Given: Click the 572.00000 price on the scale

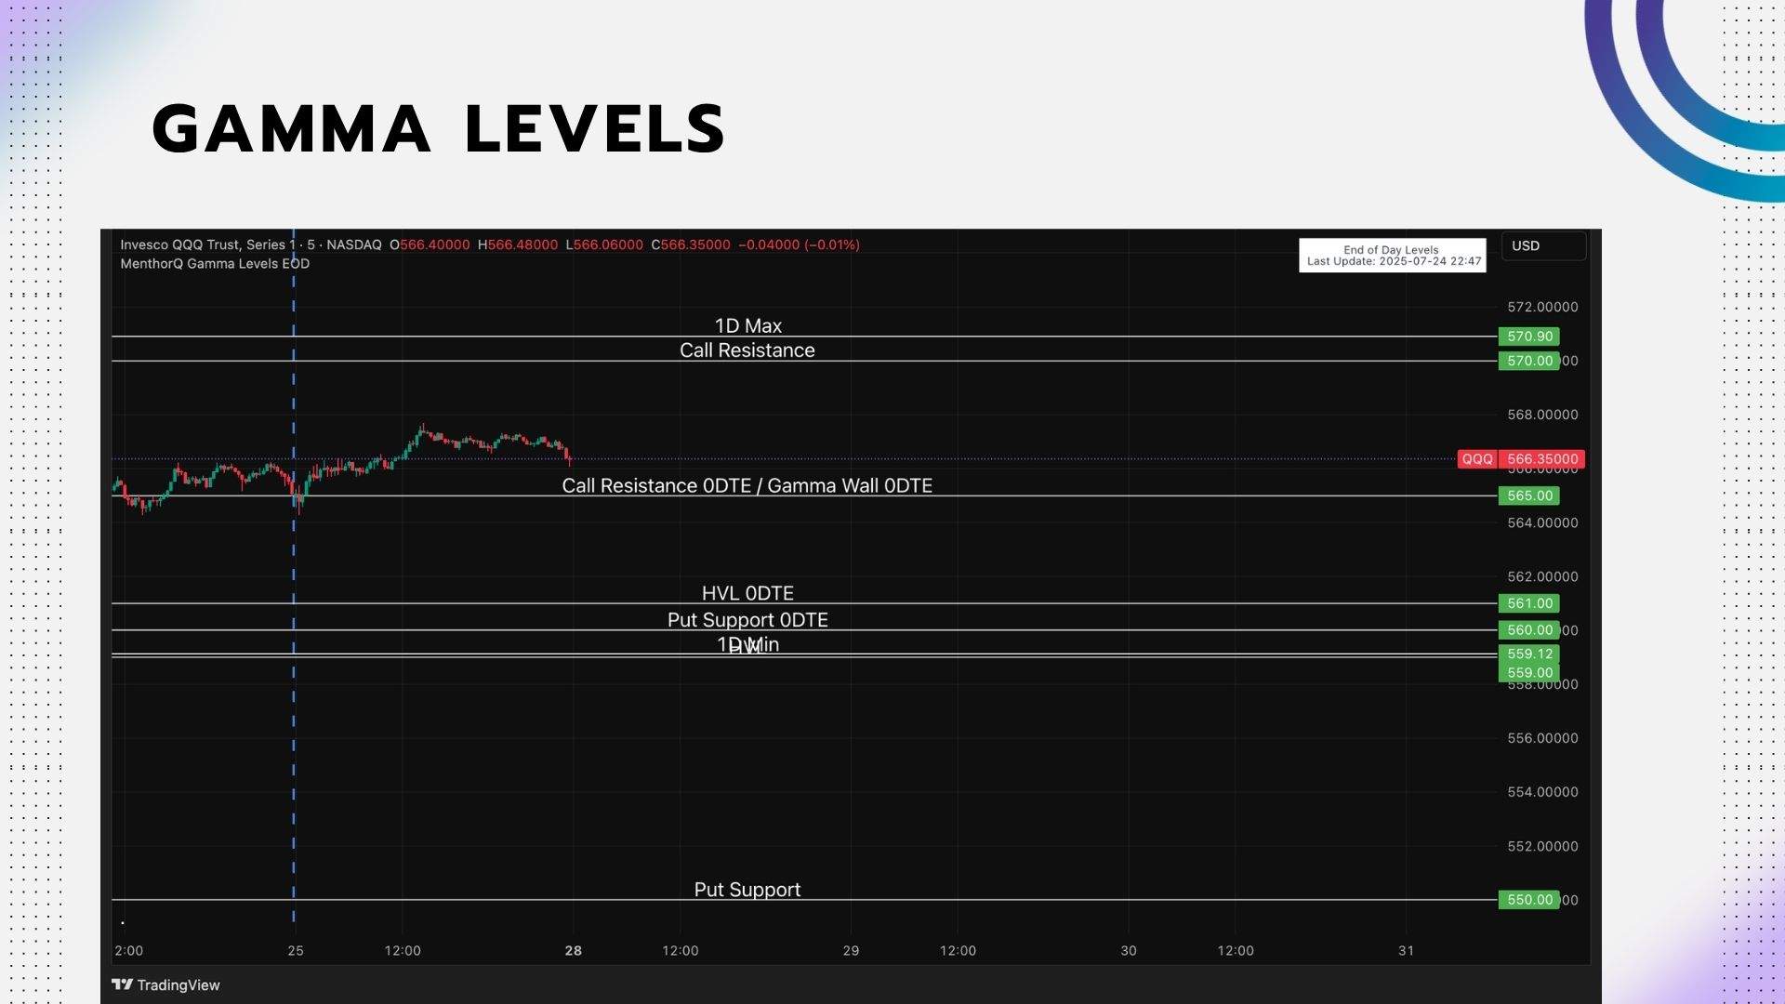Looking at the screenshot, I should coord(1542,307).
